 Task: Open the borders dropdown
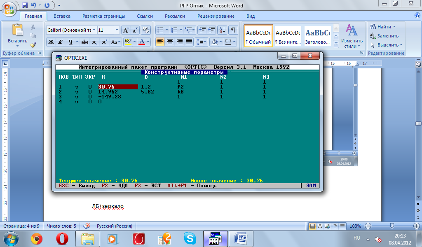[234, 42]
